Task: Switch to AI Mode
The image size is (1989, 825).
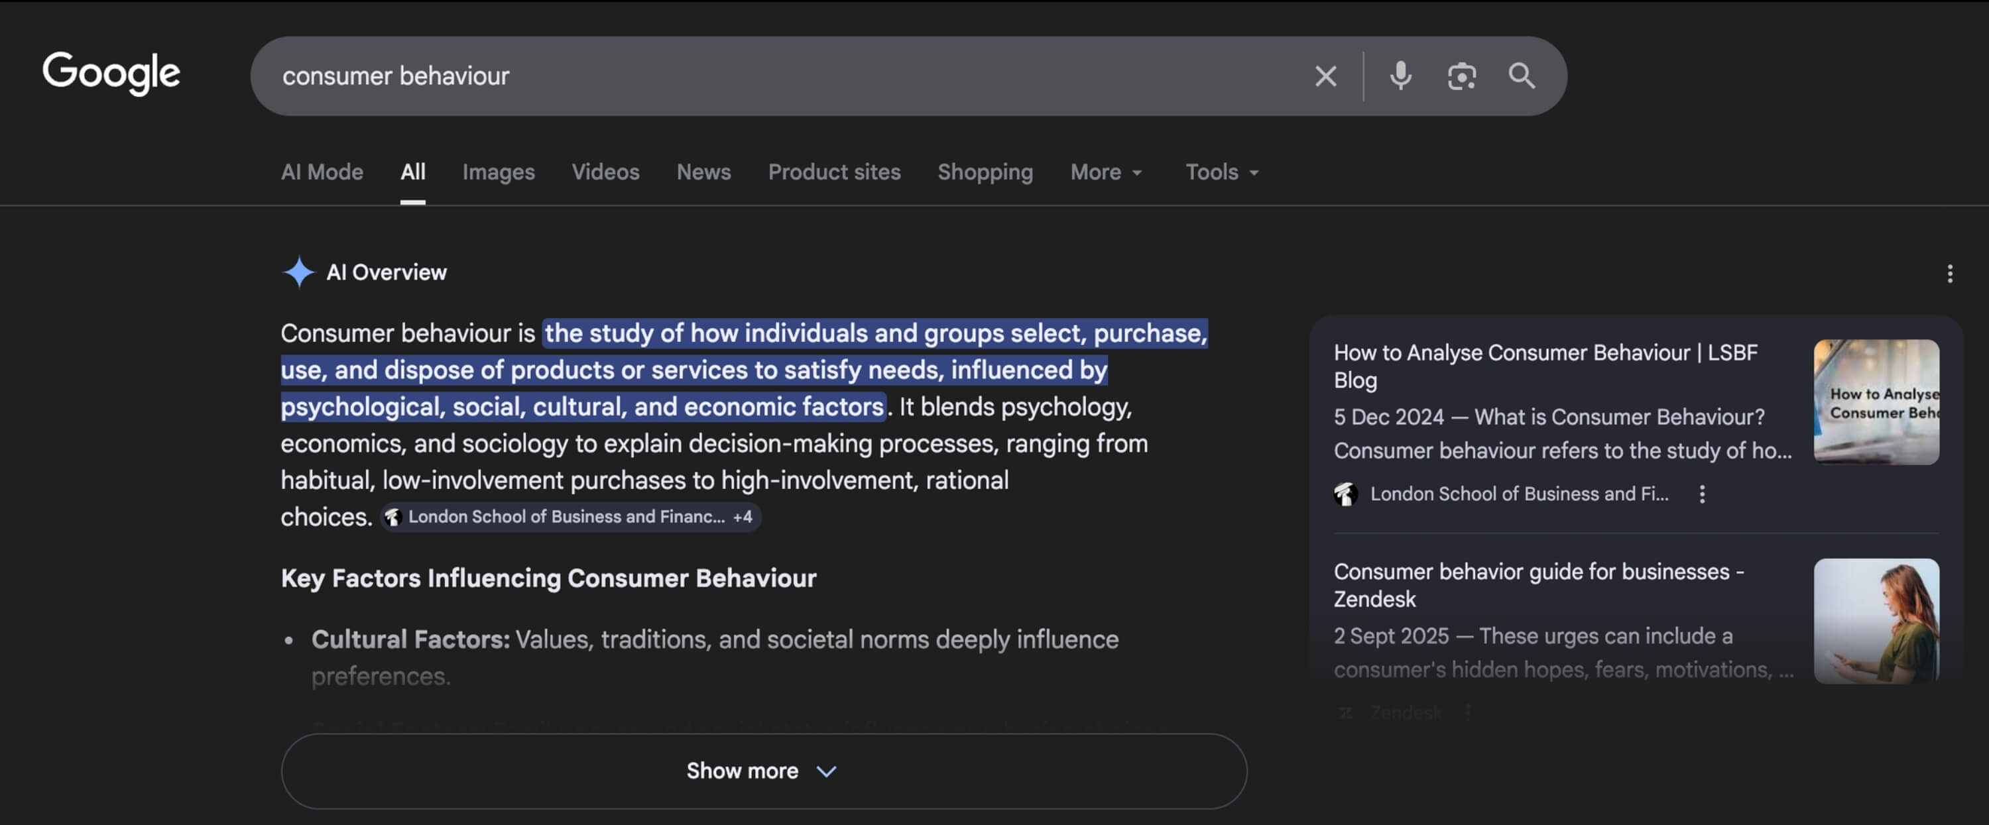Action: click(321, 172)
